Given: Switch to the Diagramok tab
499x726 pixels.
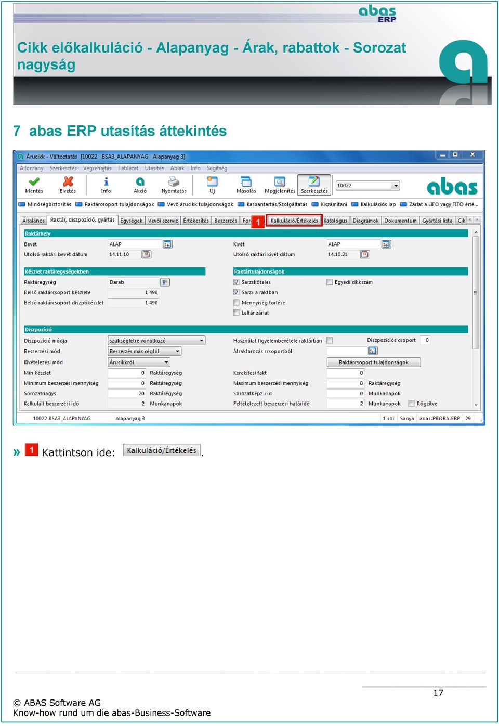Looking at the screenshot, I should (365, 221).
